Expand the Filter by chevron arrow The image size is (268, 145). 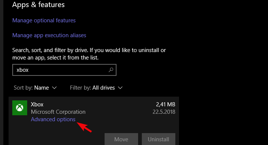coord(120,88)
